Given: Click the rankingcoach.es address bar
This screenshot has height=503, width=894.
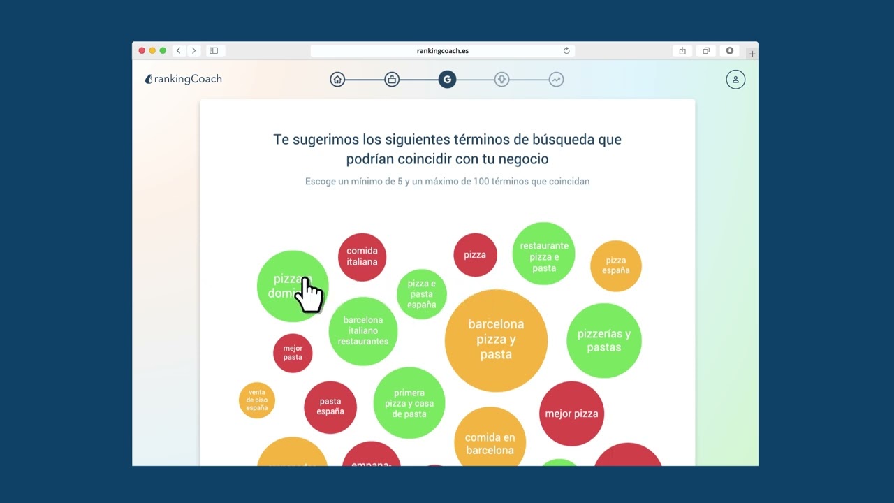Looking at the screenshot, I should 442,50.
